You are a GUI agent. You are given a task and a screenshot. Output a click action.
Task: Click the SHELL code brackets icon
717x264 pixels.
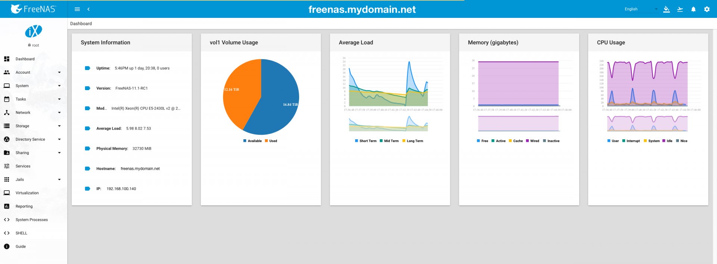pos(7,233)
